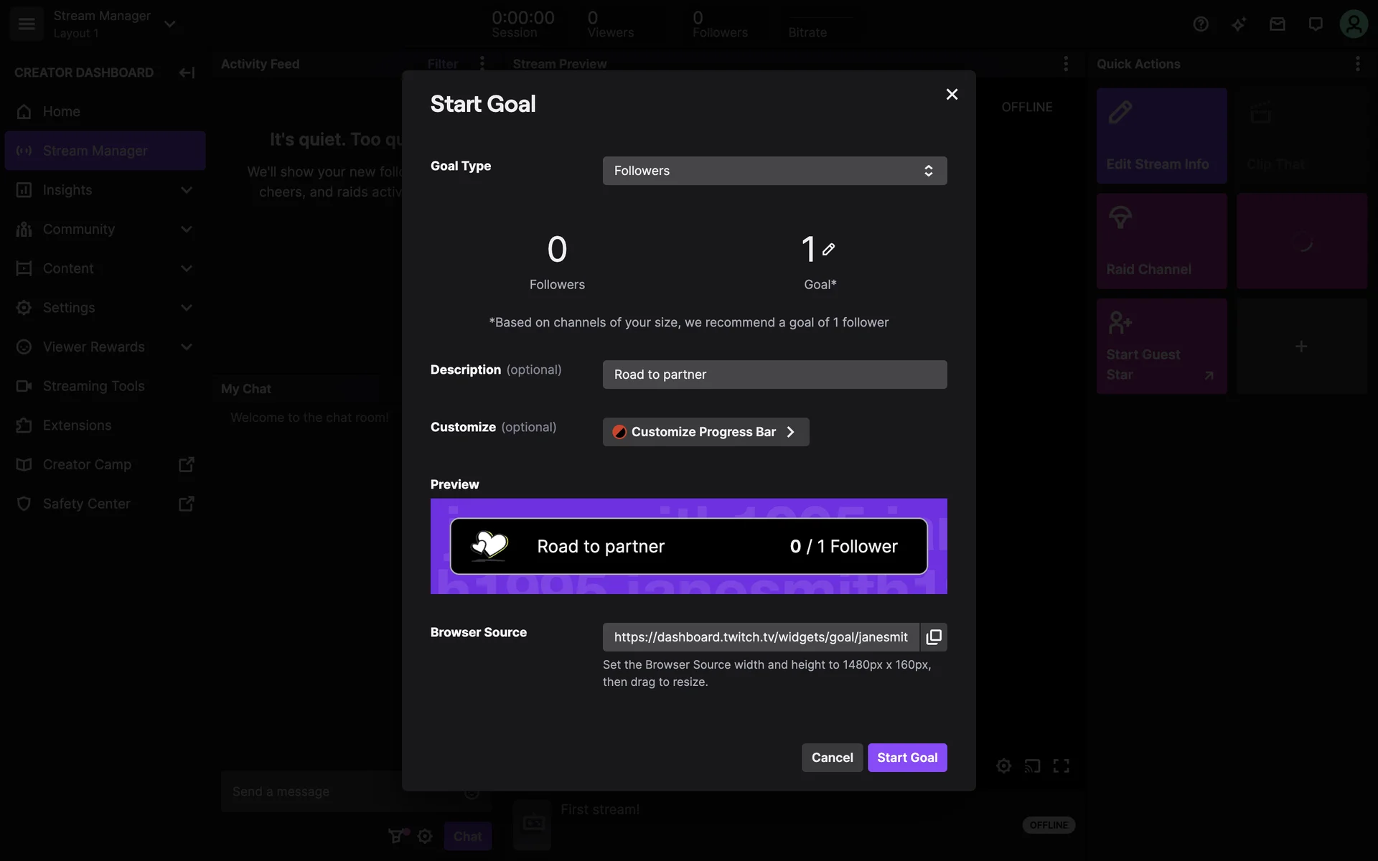The width and height of the screenshot is (1378, 861).
Task: Go to Streaming Tools
Action: pyautogui.click(x=93, y=386)
